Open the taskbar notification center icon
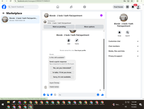Viewport: 144px width, 109px height. (x=141, y=105)
